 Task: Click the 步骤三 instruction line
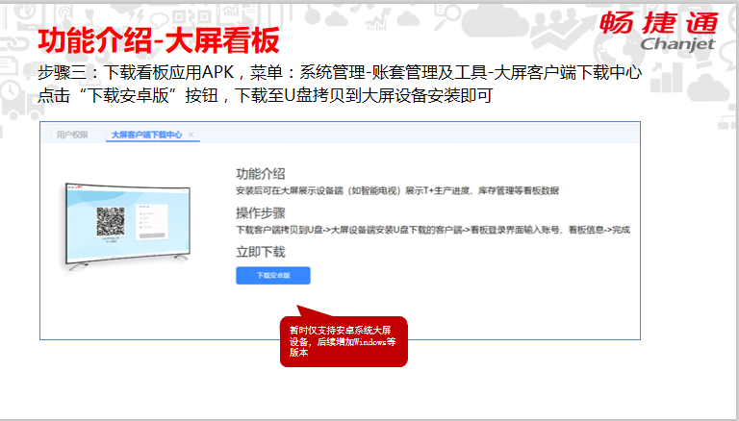pos(340,72)
